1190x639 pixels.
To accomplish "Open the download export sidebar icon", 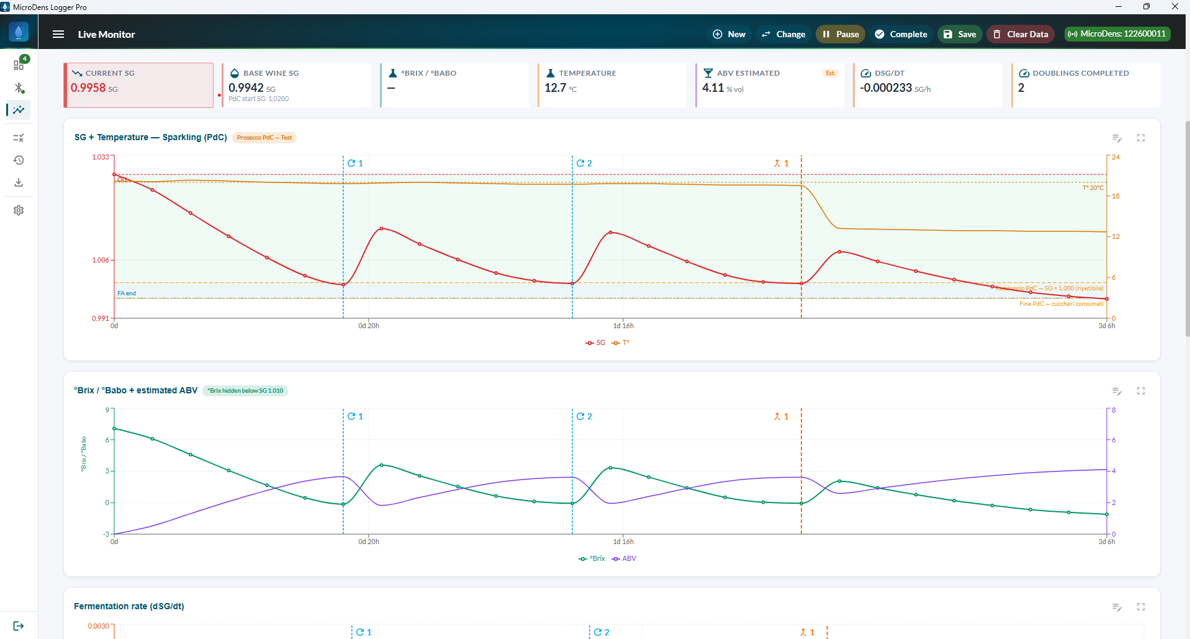I will click(19, 182).
